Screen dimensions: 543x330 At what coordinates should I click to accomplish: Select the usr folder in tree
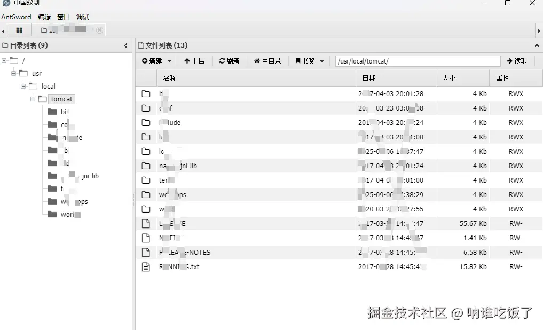click(x=37, y=73)
